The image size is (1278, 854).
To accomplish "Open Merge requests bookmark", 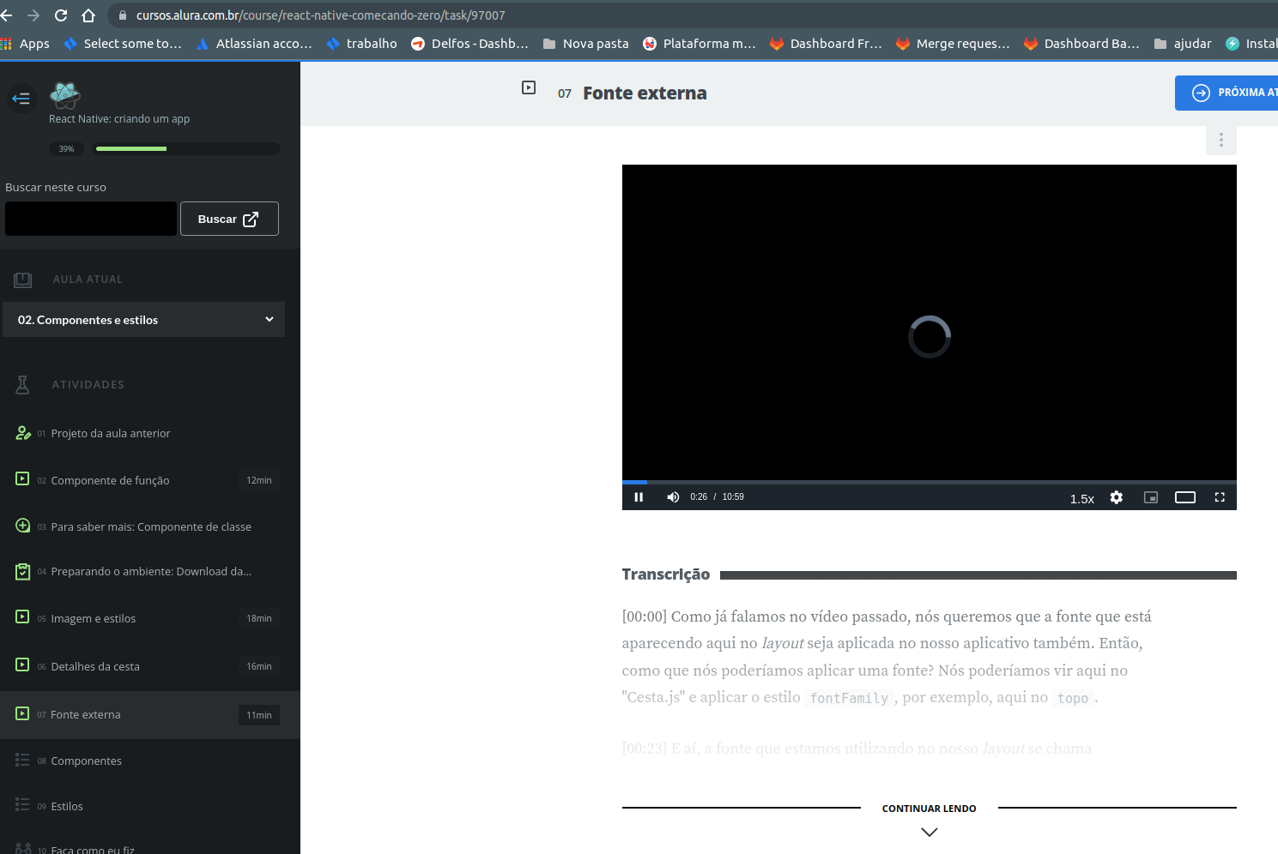I will click(953, 44).
